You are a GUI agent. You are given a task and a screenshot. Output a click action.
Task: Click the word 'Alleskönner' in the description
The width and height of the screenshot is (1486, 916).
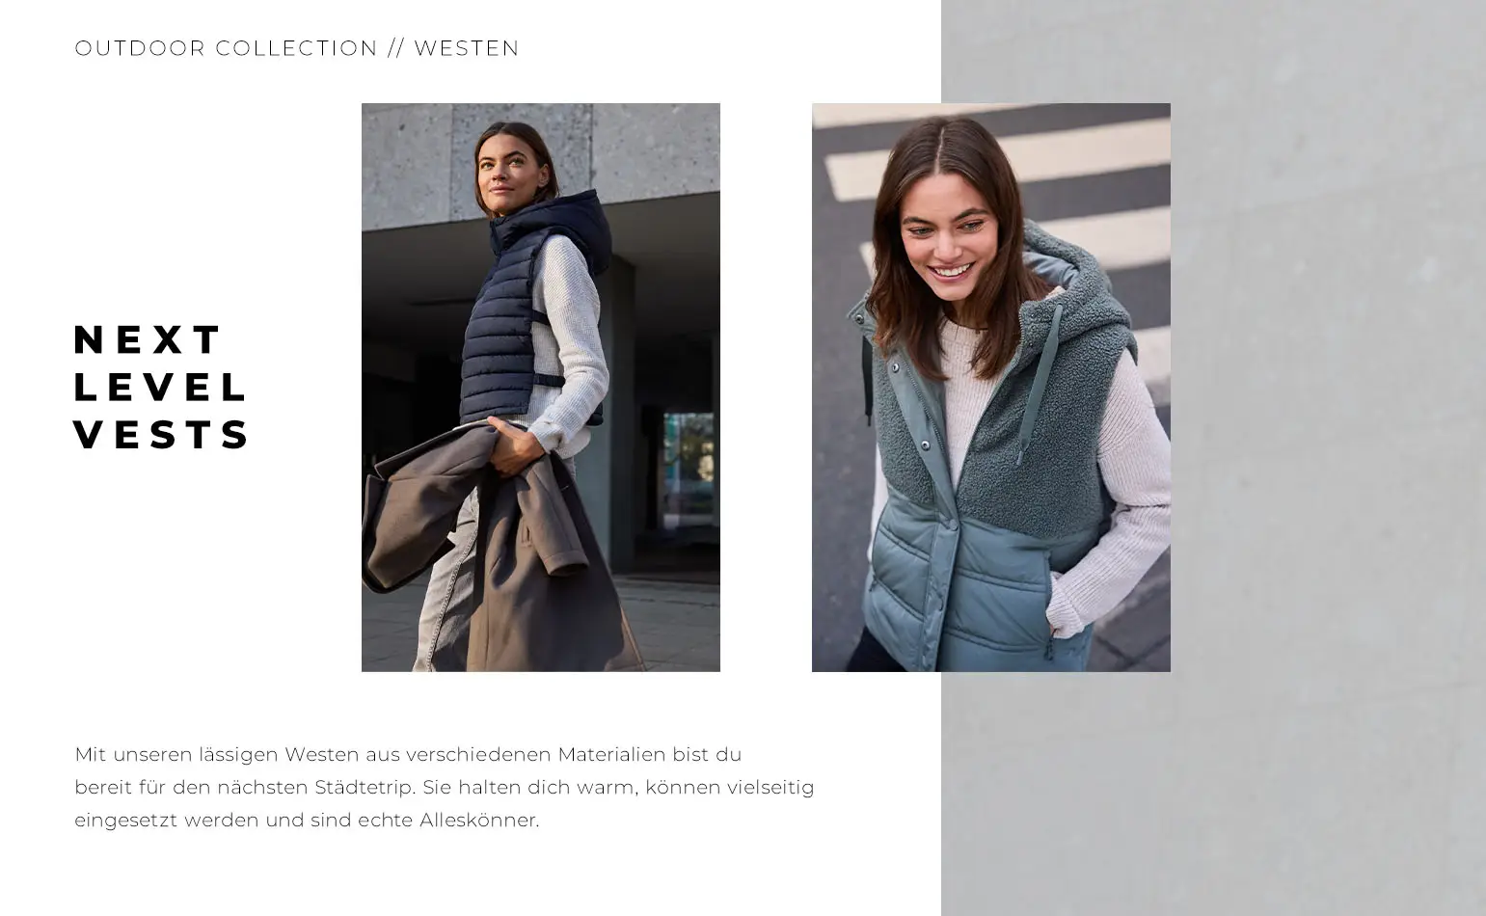pos(478,820)
